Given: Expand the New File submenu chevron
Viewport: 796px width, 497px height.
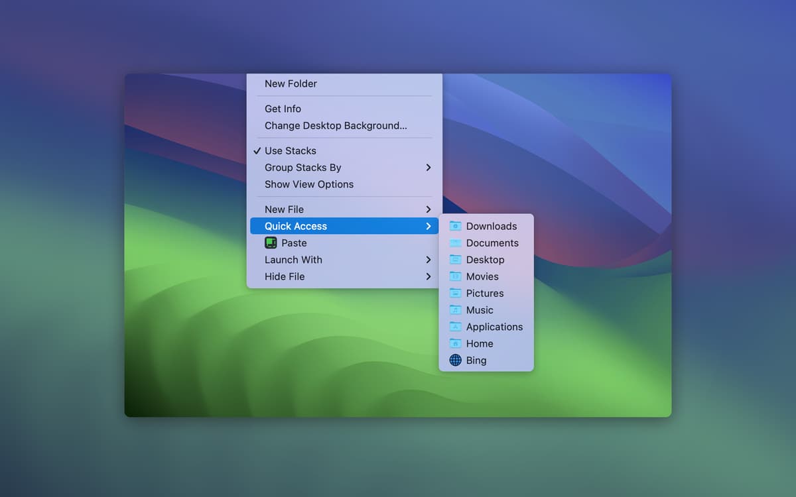Looking at the screenshot, I should pyautogui.click(x=429, y=209).
